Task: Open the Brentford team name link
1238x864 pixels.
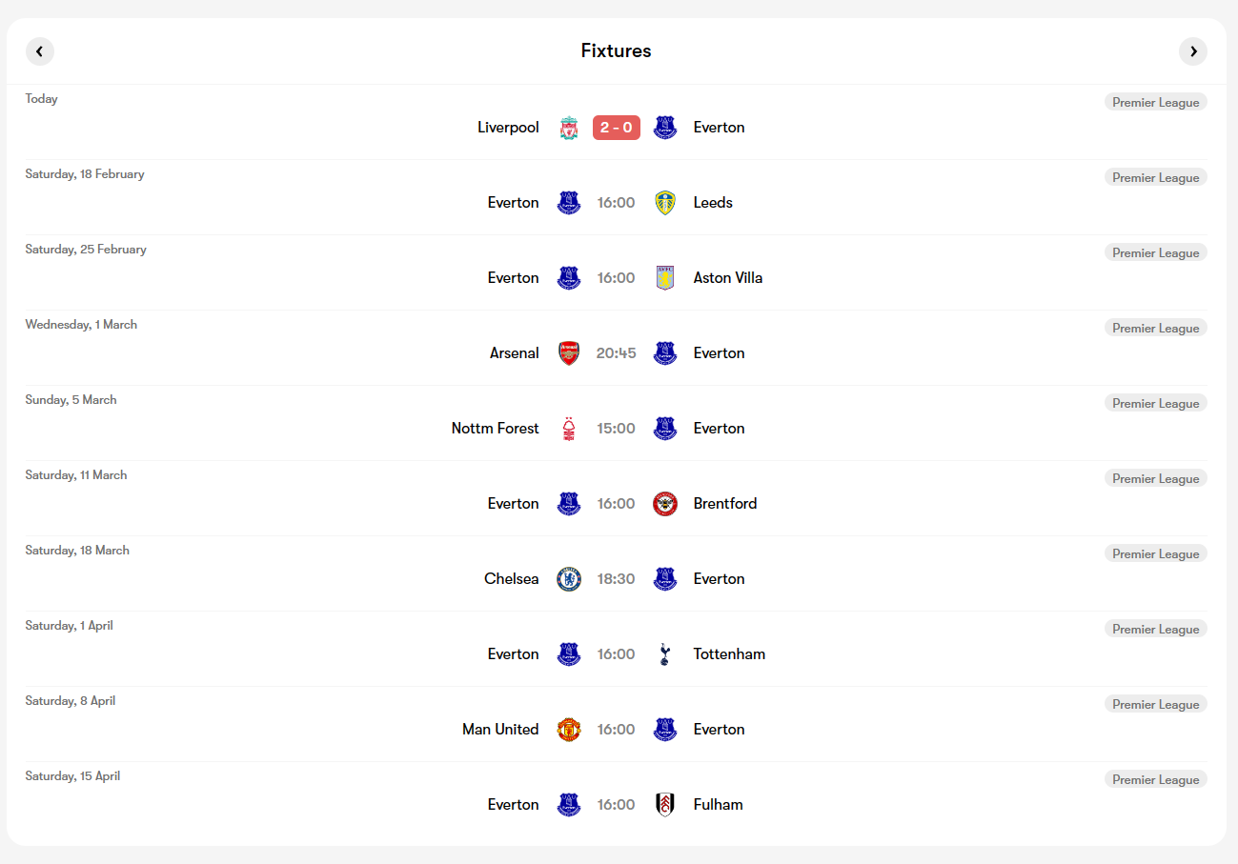Action: coord(725,504)
